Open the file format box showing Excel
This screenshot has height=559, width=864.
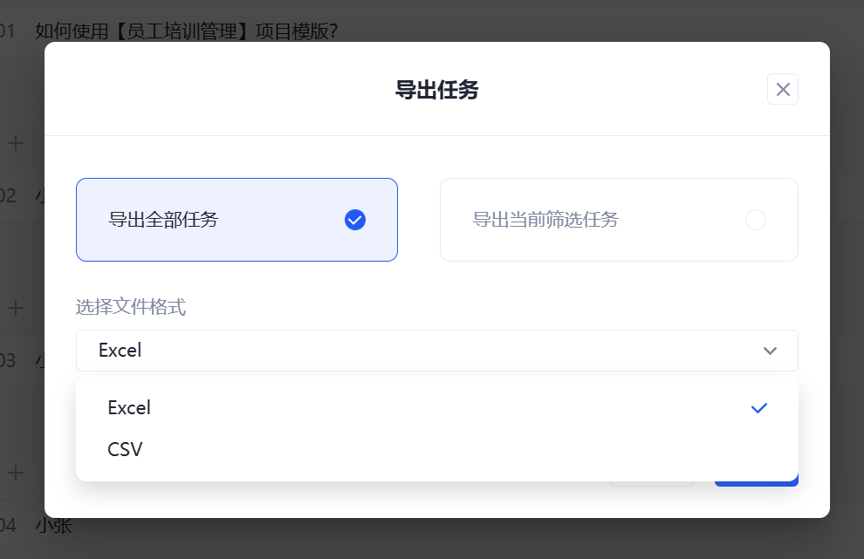[x=419, y=351]
